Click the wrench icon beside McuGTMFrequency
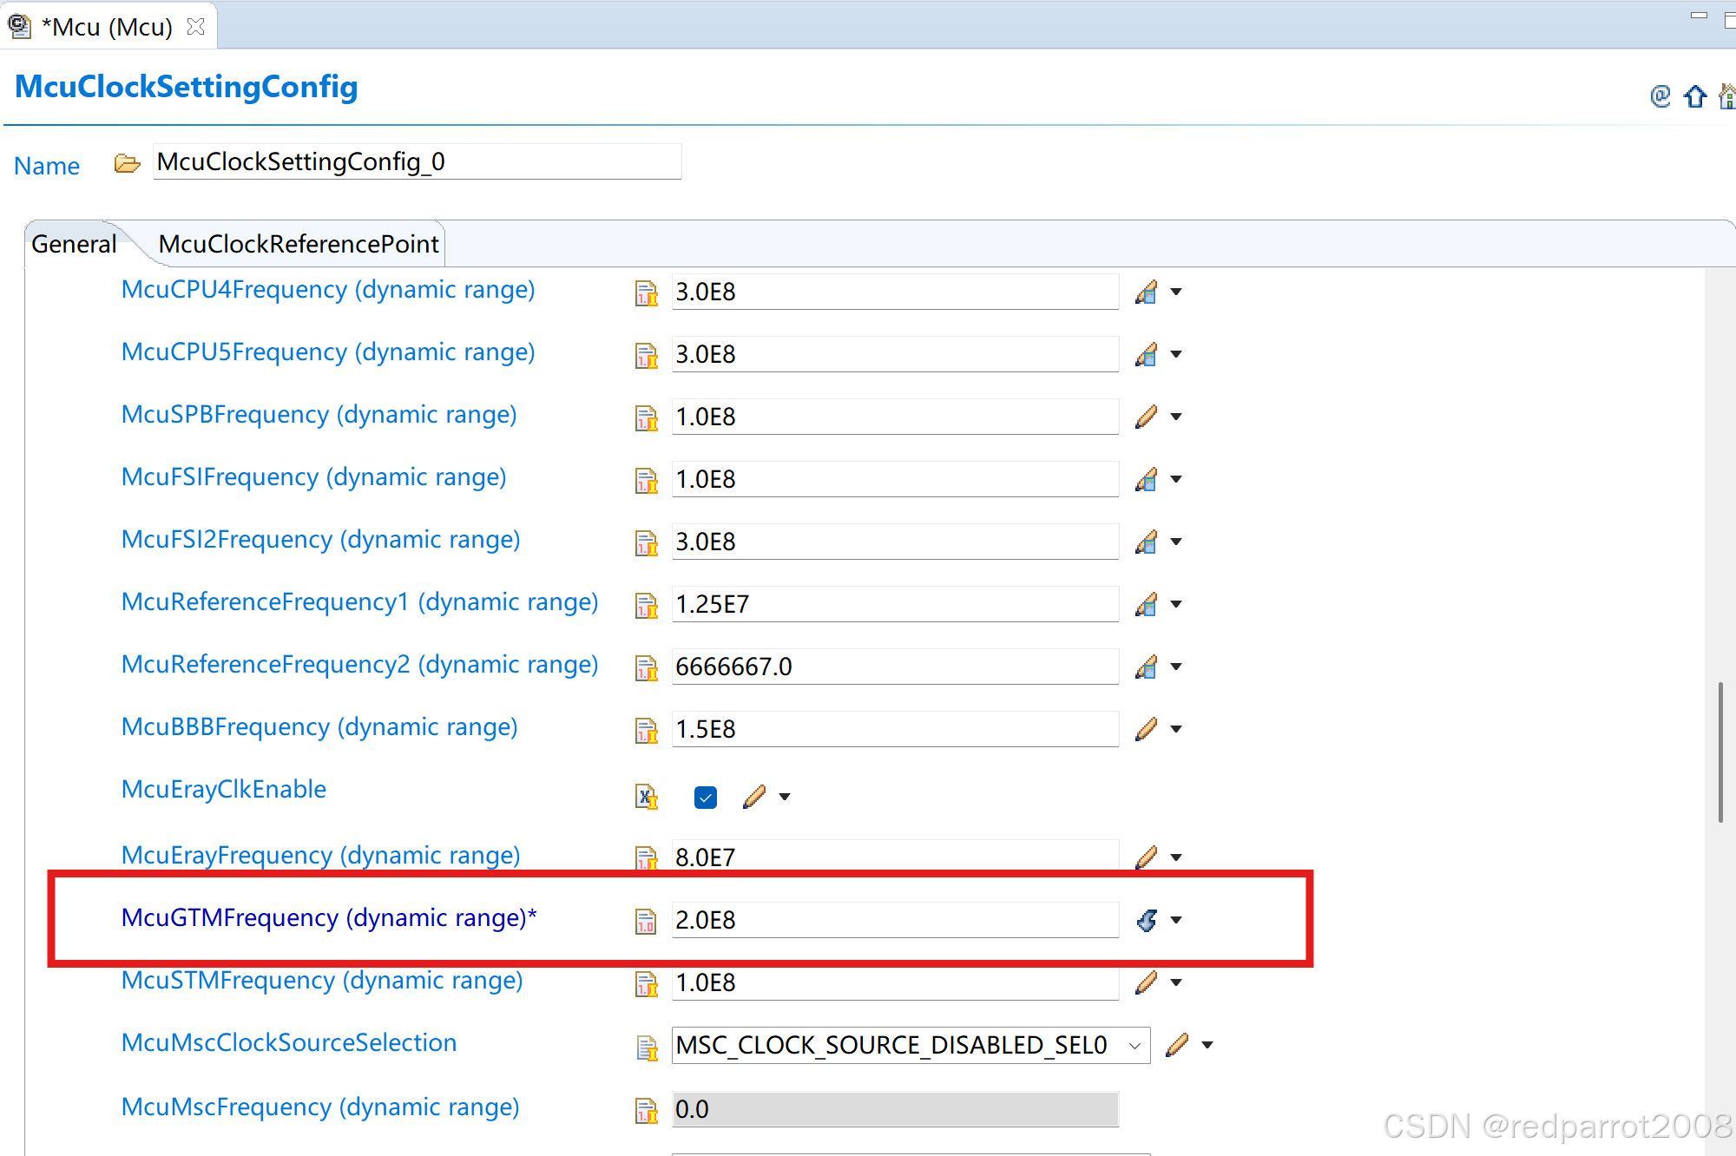 click(1146, 921)
